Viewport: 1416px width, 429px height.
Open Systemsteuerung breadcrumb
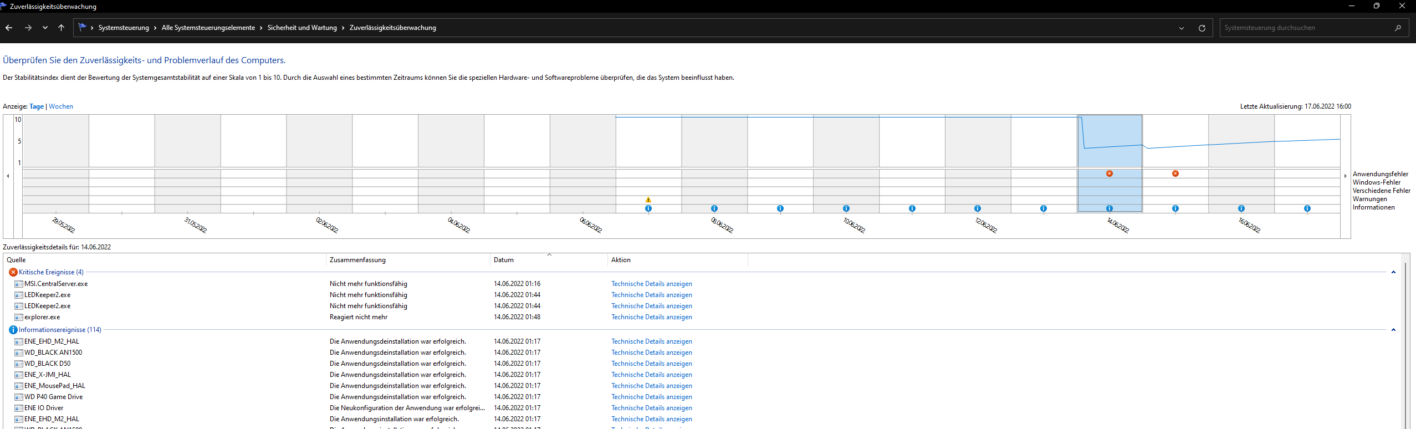coord(124,28)
